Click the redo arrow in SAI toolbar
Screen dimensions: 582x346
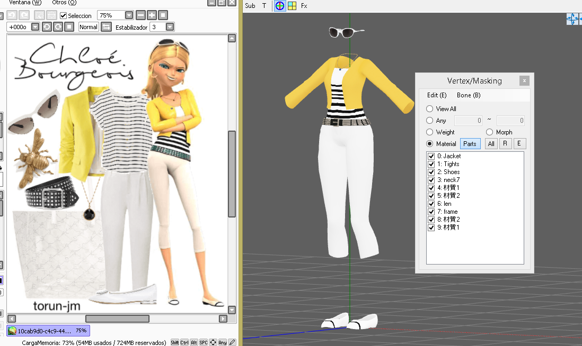(24, 15)
